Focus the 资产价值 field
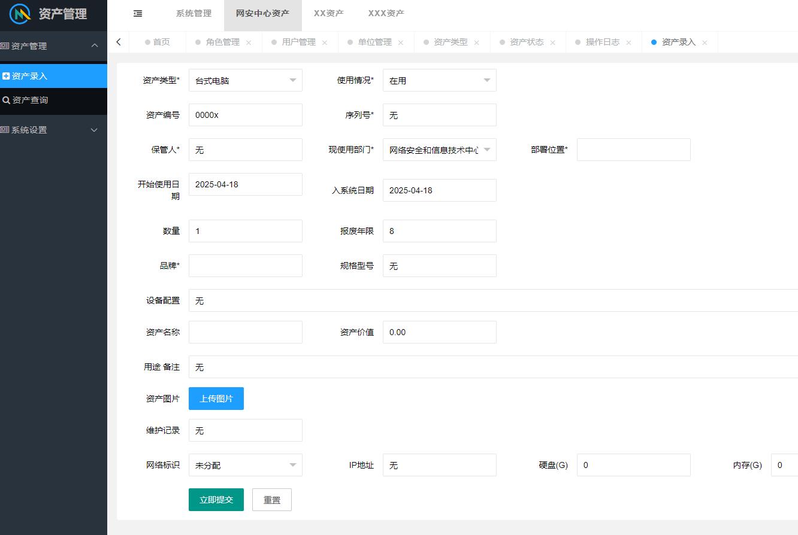Image resolution: width=798 pixels, height=535 pixels. 440,332
